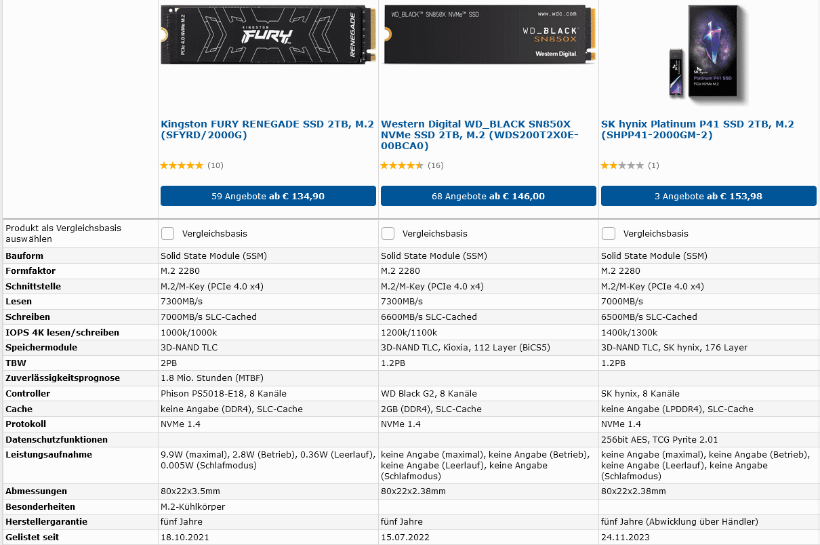Click the 7000MB/s SLC-Cached write value

[209, 317]
